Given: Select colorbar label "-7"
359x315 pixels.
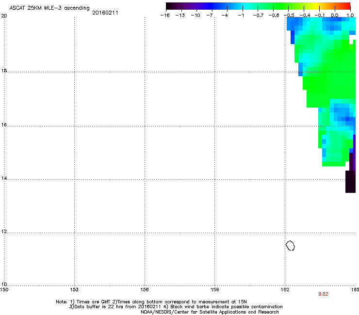Looking at the screenshot, I should tap(210, 16).
